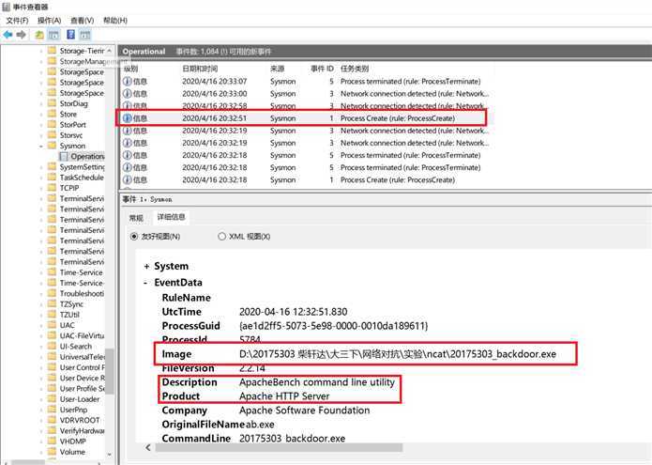Open the 文件(F) menu
Viewport: 652px width, 465px height.
[17, 21]
